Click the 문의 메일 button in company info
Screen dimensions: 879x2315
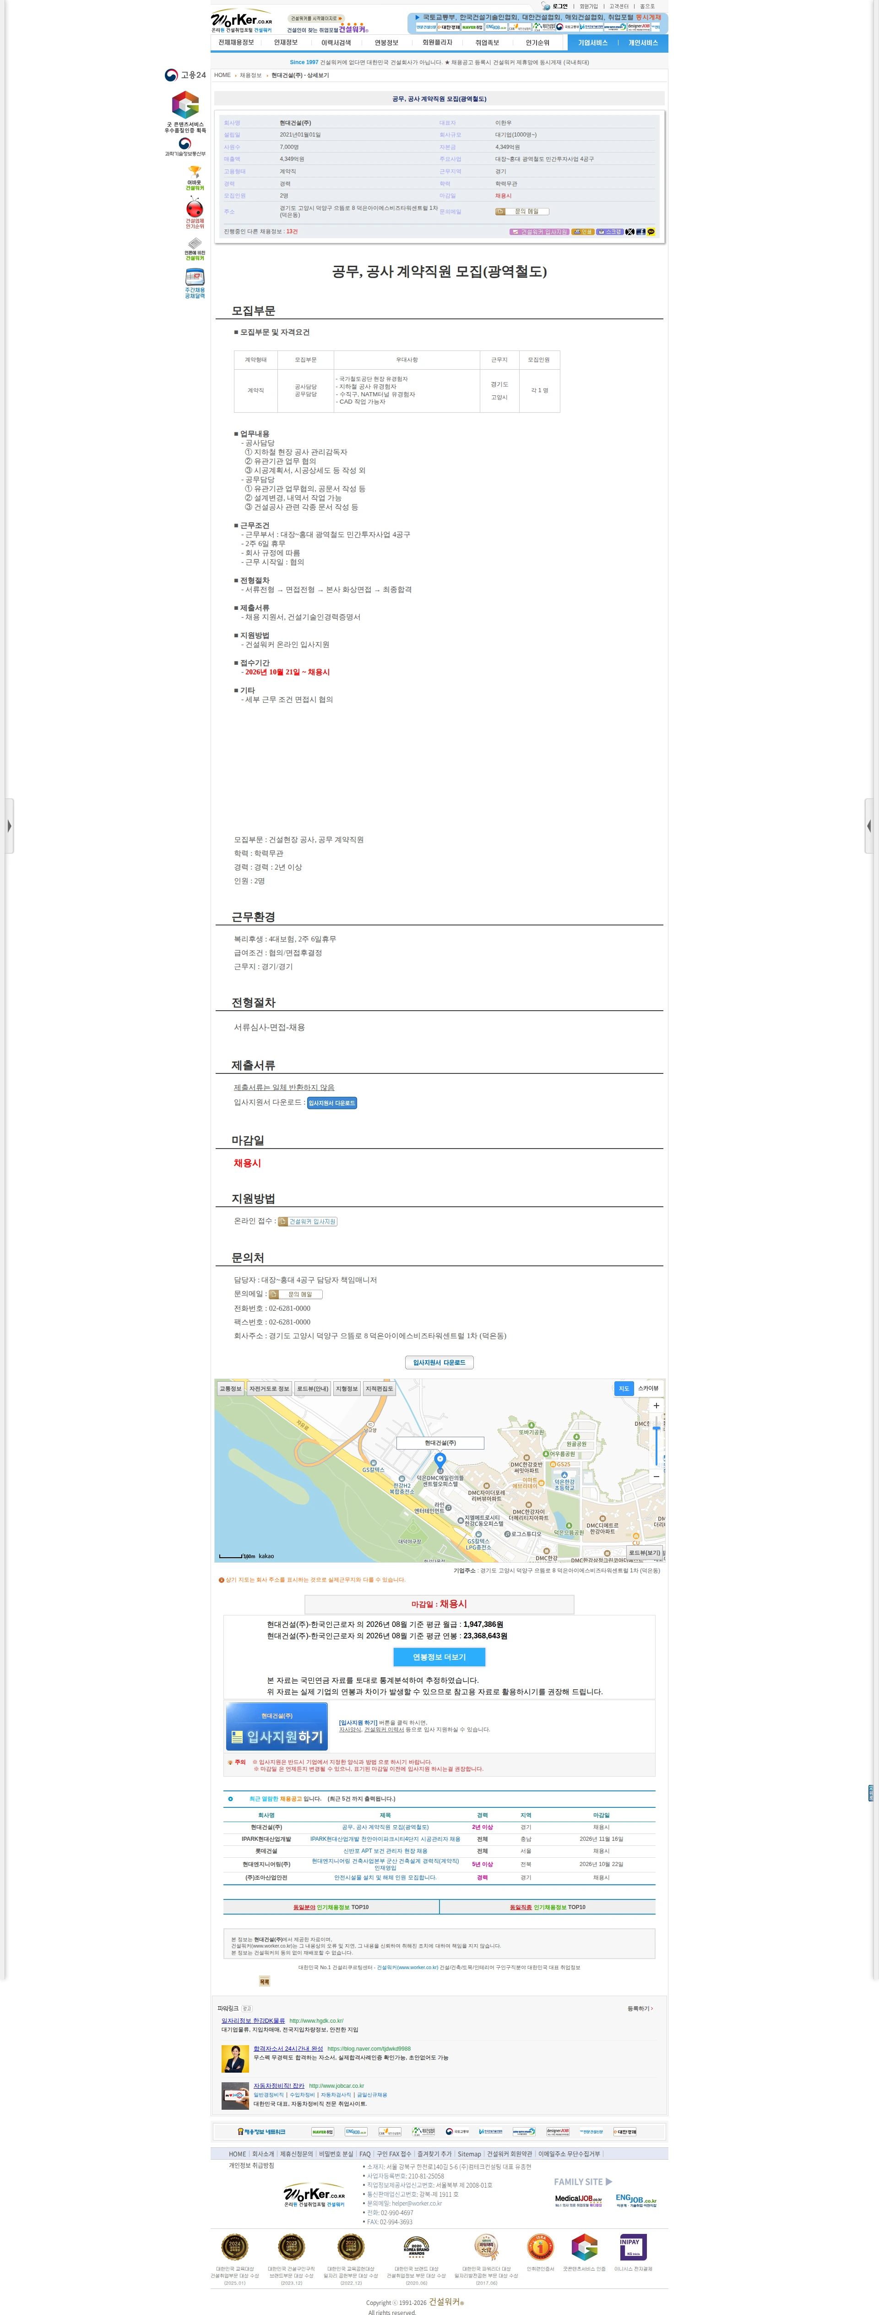coord(521,212)
